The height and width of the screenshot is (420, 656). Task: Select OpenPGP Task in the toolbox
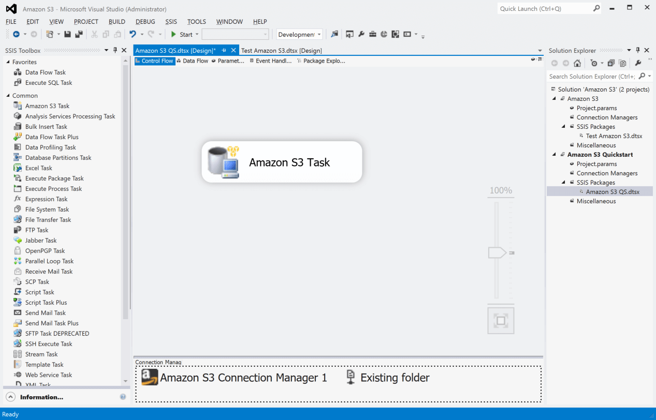click(x=45, y=251)
